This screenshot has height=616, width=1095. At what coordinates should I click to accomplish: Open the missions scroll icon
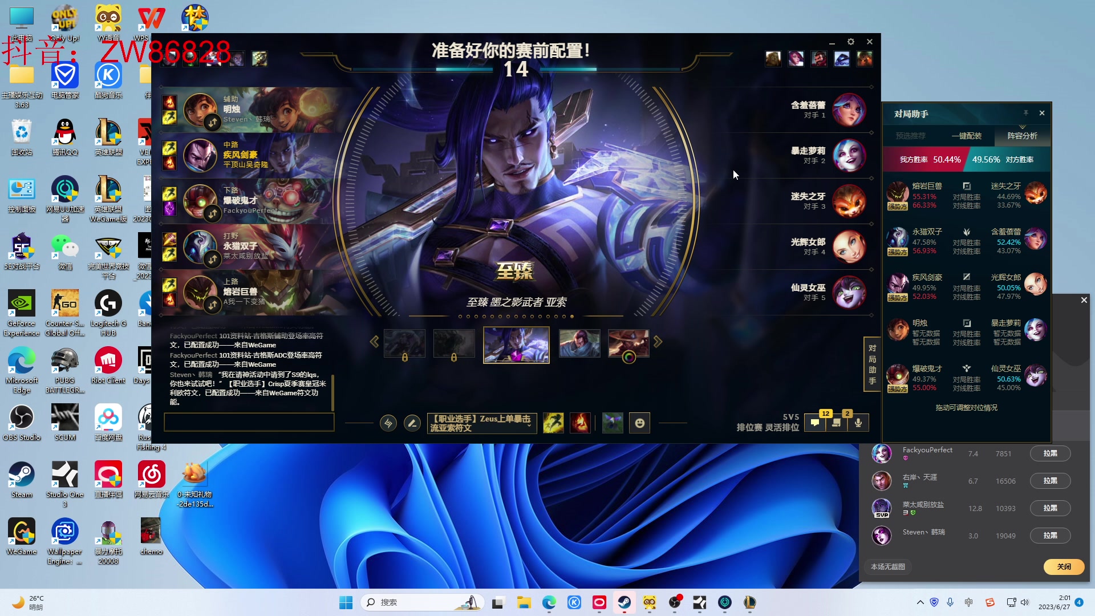click(837, 423)
